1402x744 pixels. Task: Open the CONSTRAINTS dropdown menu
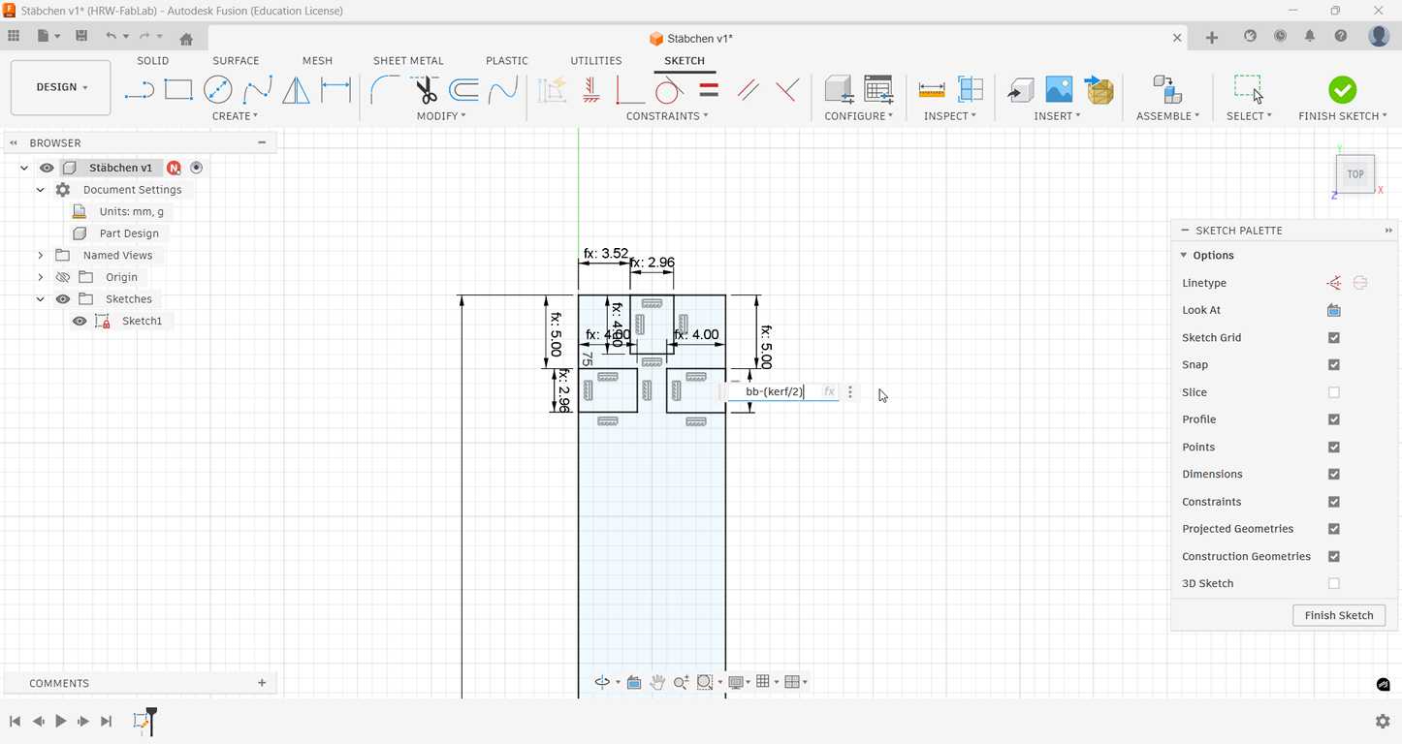click(667, 116)
